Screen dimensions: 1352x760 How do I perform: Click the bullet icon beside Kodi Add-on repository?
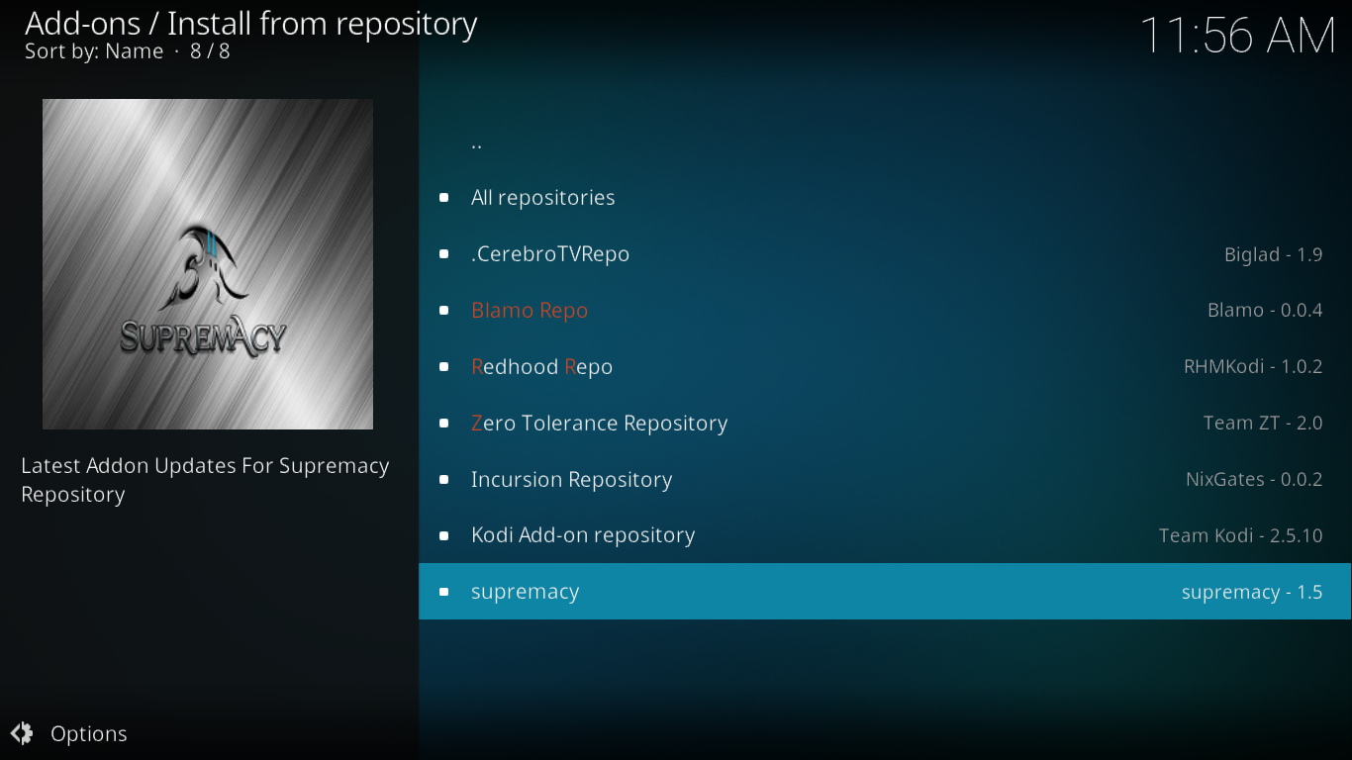click(444, 535)
